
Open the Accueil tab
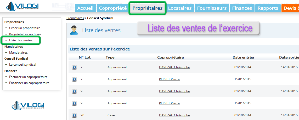tap(86, 8)
